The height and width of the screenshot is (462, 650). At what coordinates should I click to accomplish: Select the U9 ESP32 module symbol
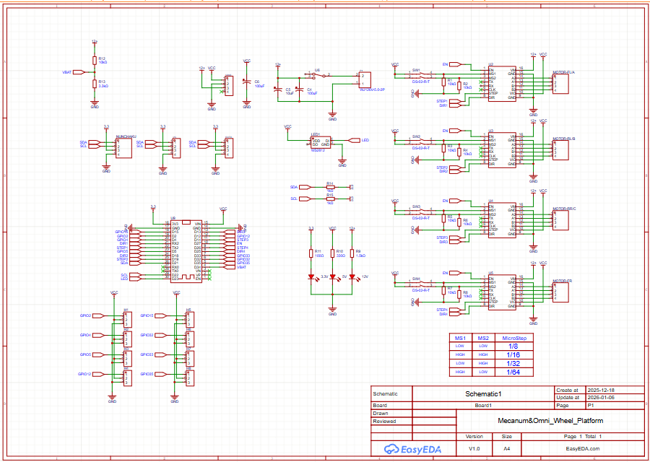pyautogui.click(x=186, y=251)
